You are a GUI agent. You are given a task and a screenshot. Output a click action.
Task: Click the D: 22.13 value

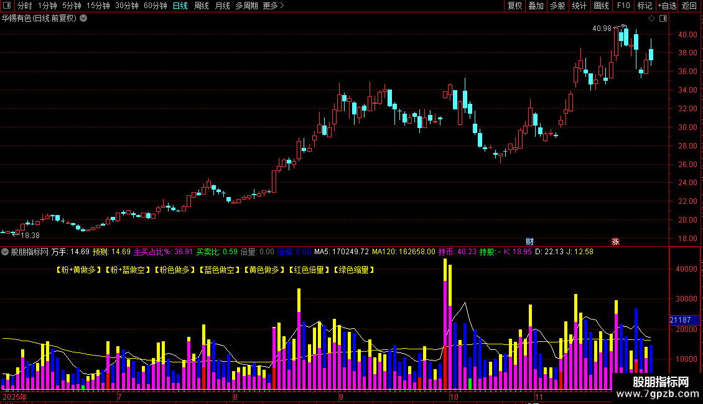pos(549,252)
